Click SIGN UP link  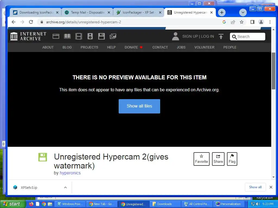[x=190, y=36]
